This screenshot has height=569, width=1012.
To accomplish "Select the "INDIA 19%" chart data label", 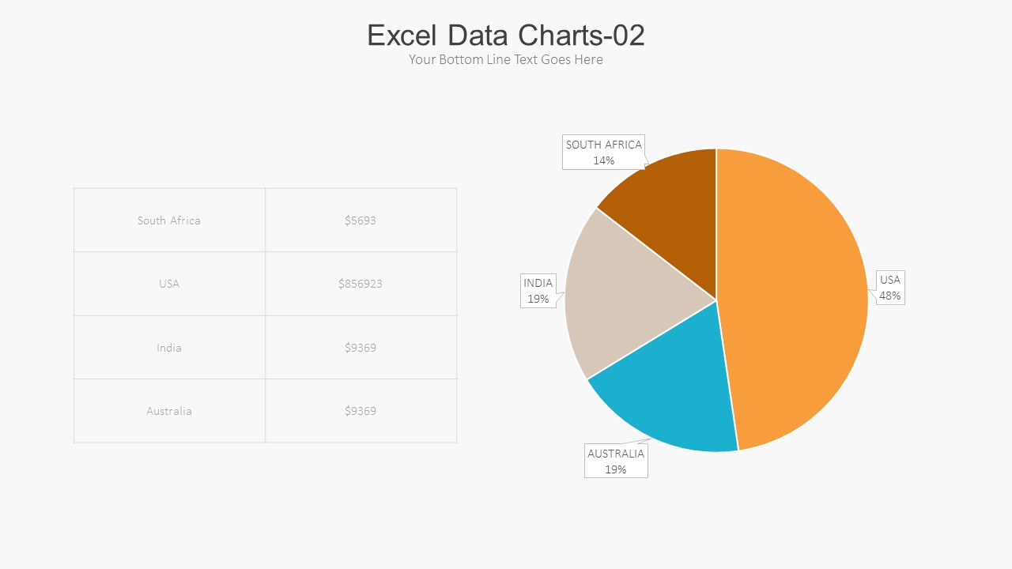I will click(538, 291).
